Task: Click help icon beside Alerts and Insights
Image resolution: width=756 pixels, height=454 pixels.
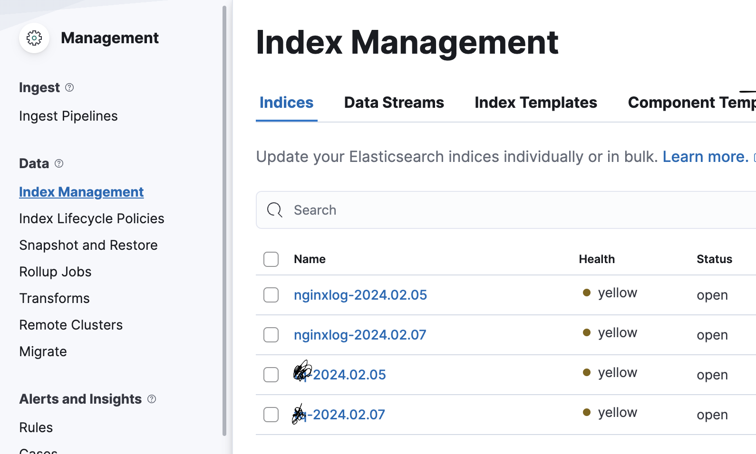Action: (152, 399)
